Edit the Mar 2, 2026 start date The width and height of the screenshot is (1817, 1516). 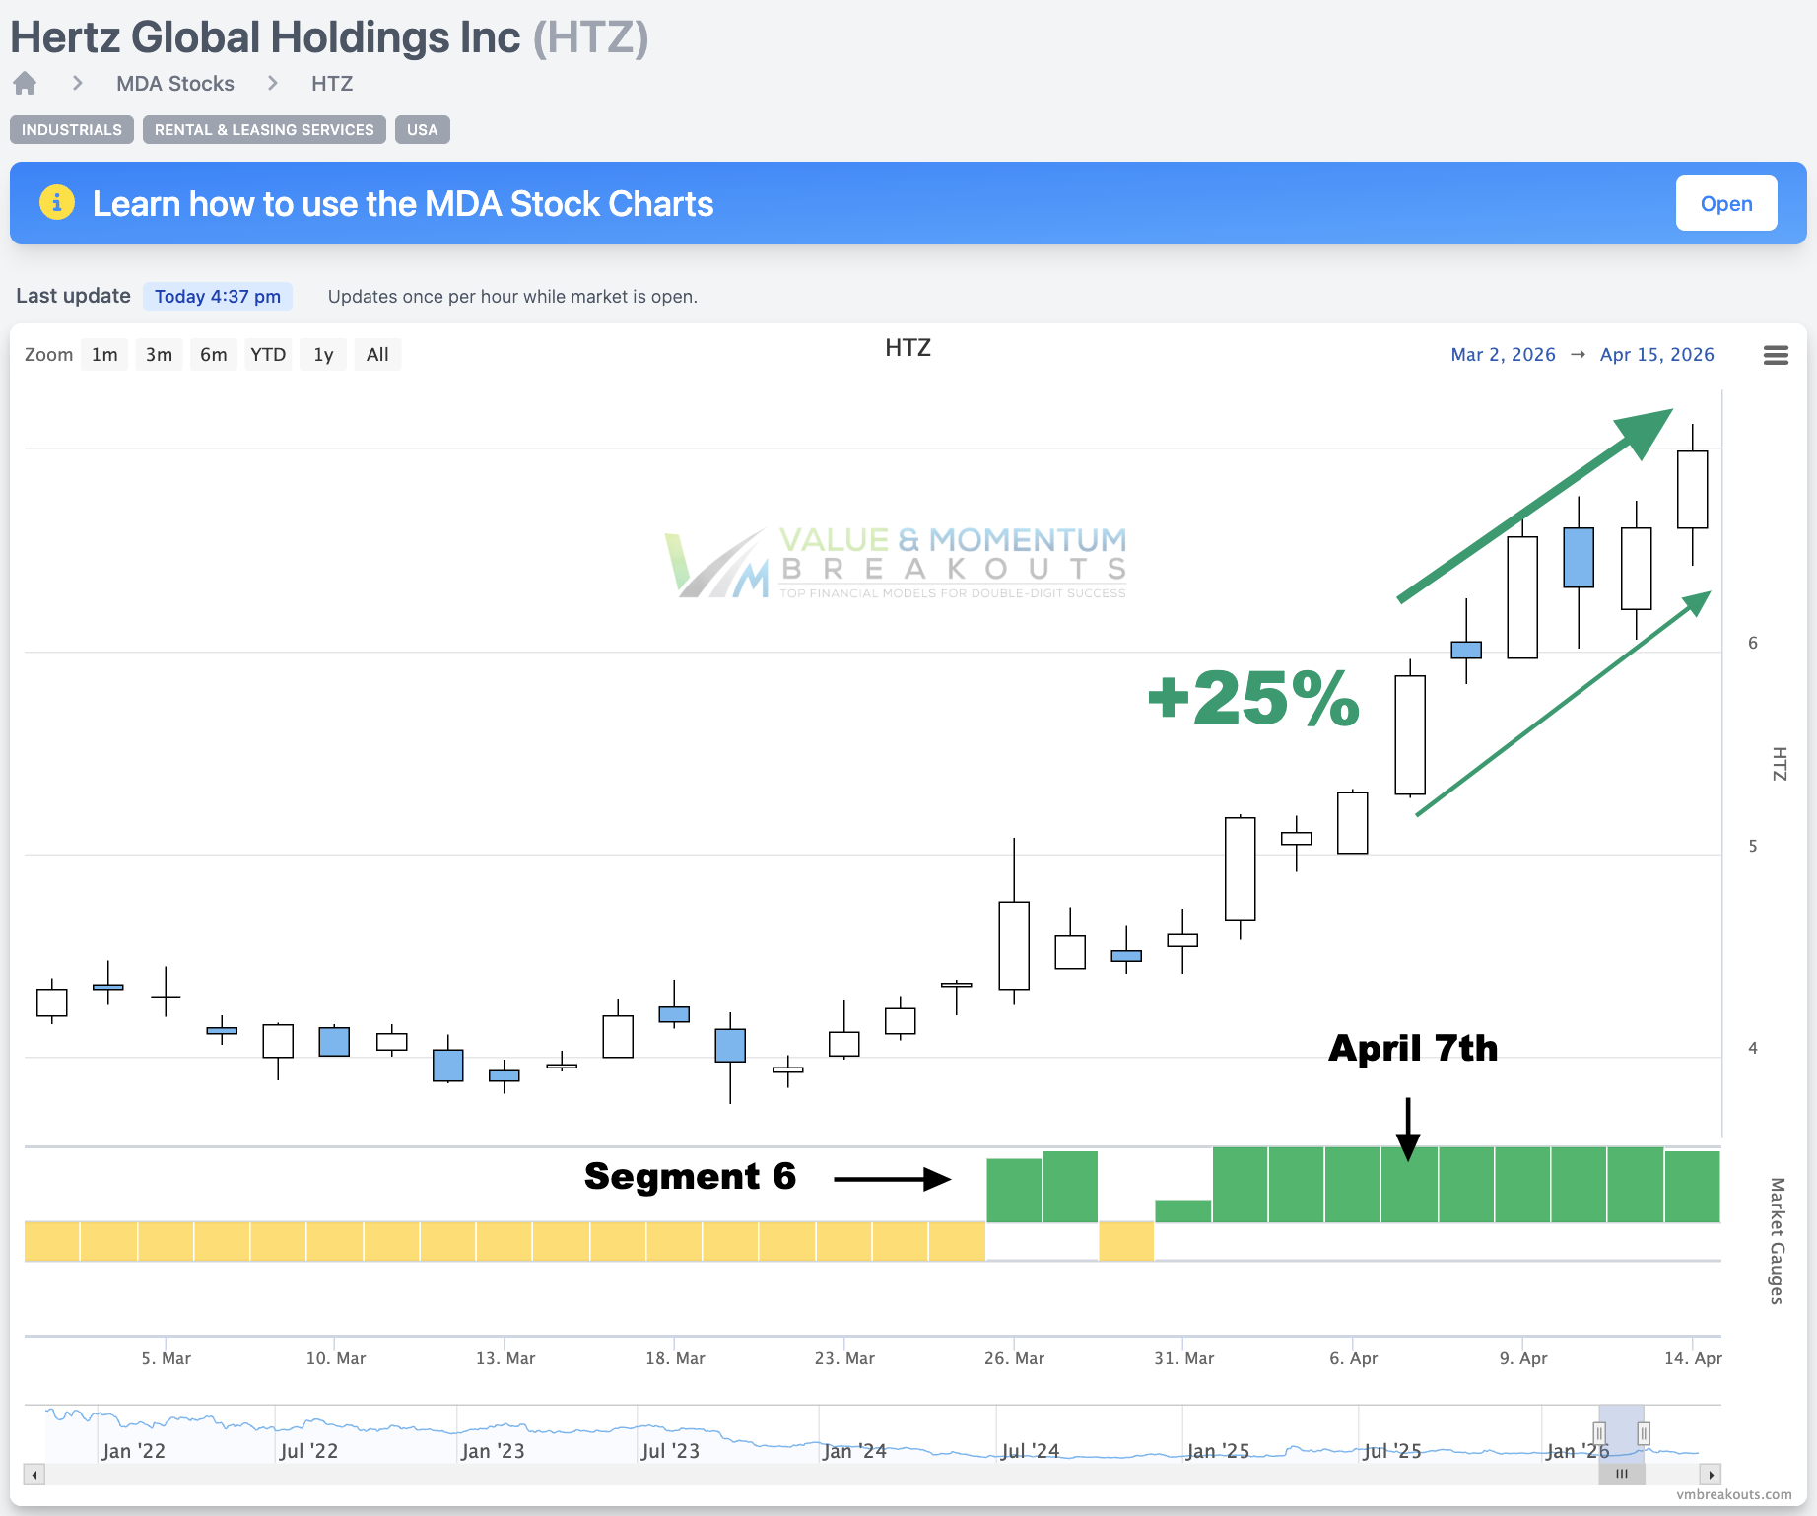1503,355
